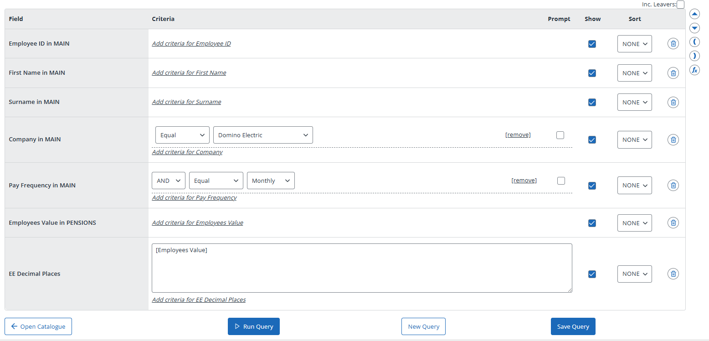Untick Show for Surname
Image resolution: width=709 pixels, height=341 pixels.
(x=592, y=102)
